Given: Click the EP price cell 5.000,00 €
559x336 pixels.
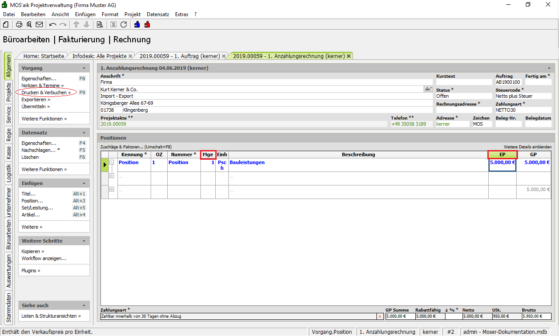Looking at the screenshot, I should (x=502, y=162).
